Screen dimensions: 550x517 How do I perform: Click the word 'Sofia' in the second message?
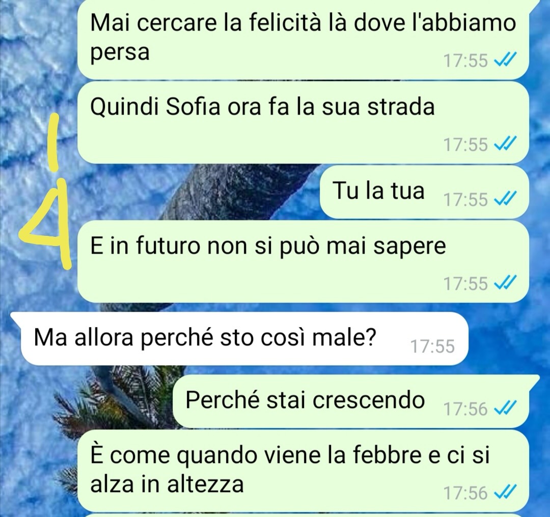pyautogui.click(x=193, y=106)
